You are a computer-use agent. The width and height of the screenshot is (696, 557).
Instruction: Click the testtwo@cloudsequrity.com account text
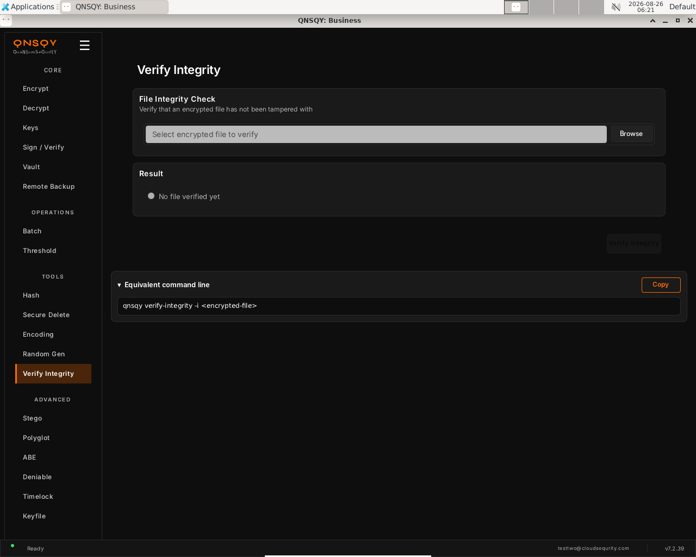(x=593, y=548)
